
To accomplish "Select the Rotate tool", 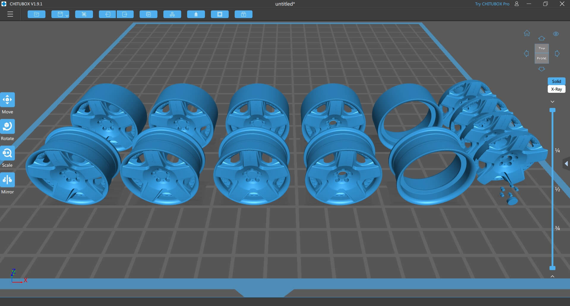I will click(7, 127).
